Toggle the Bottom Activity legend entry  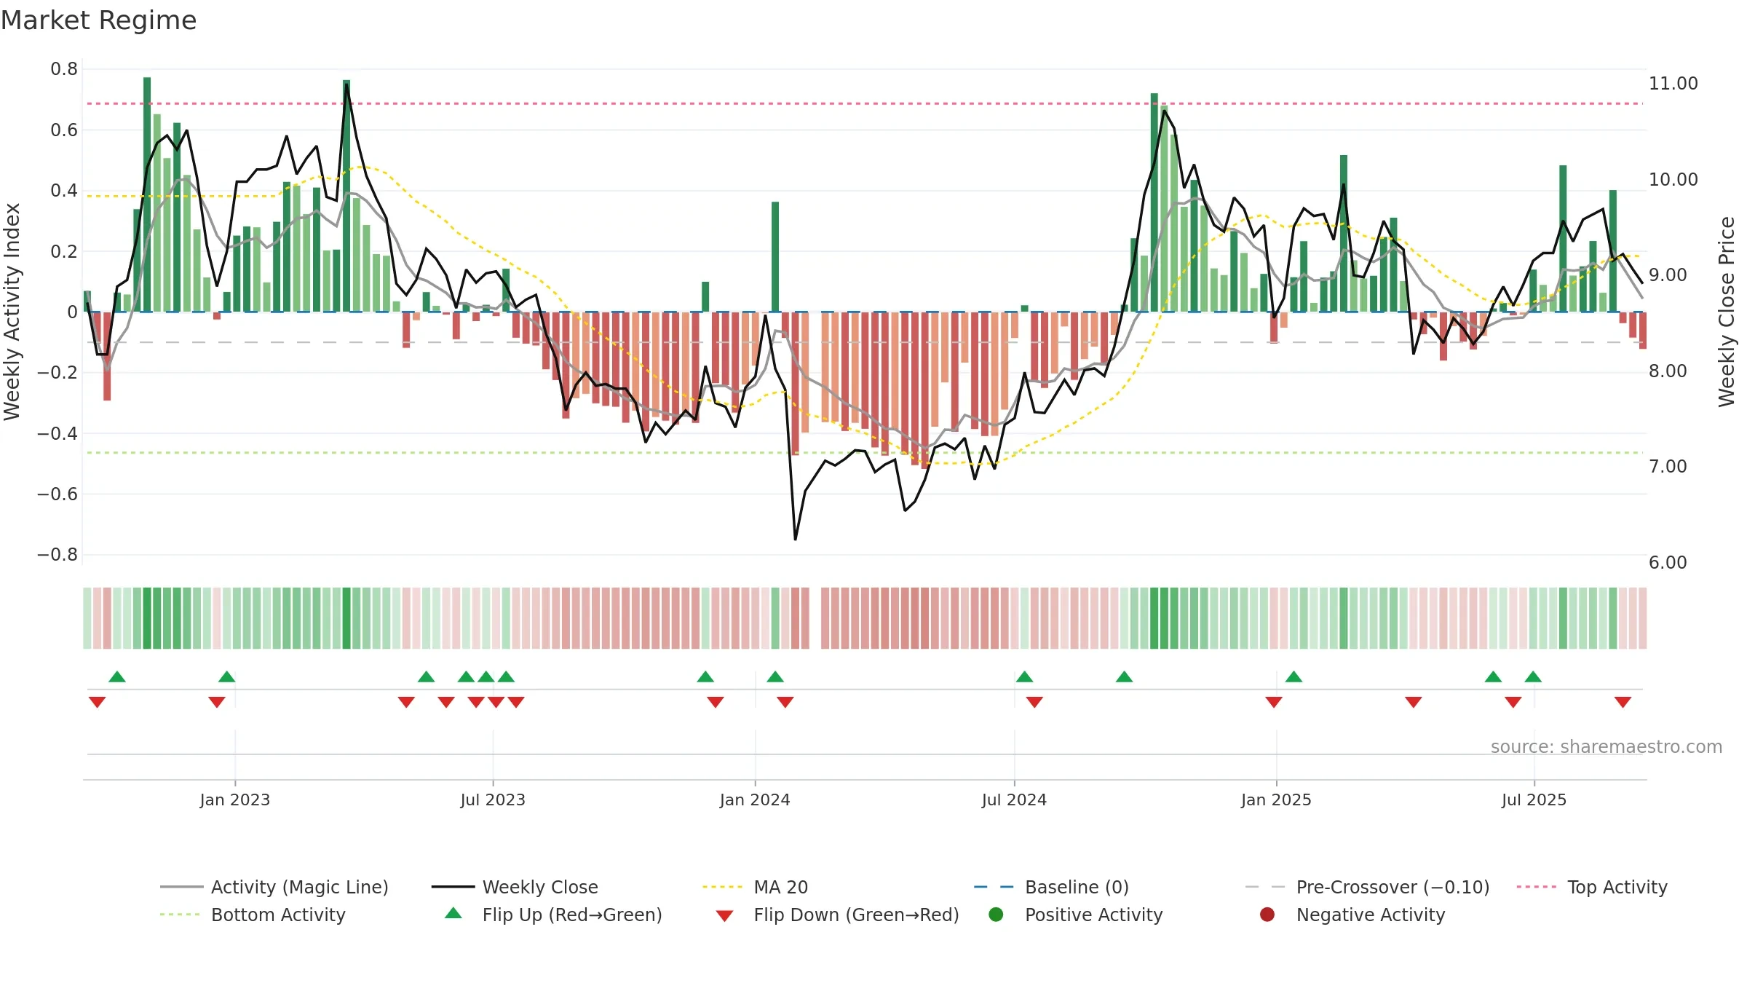253,915
